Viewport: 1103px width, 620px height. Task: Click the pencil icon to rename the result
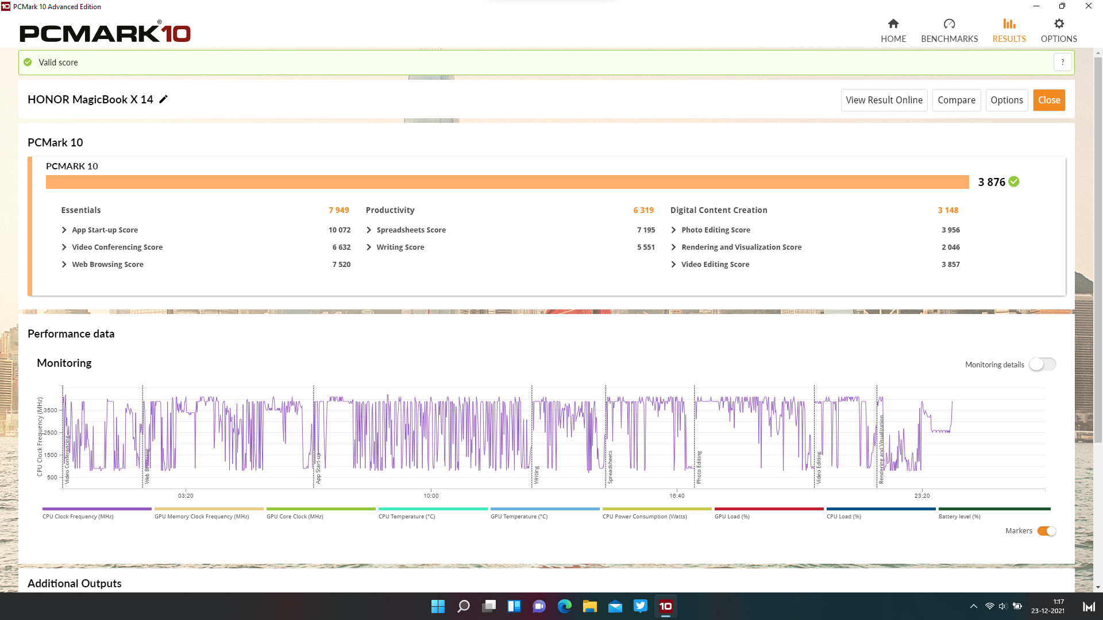tap(164, 99)
